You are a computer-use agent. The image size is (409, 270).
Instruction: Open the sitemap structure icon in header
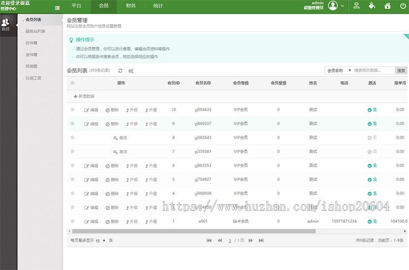click(356, 5)
